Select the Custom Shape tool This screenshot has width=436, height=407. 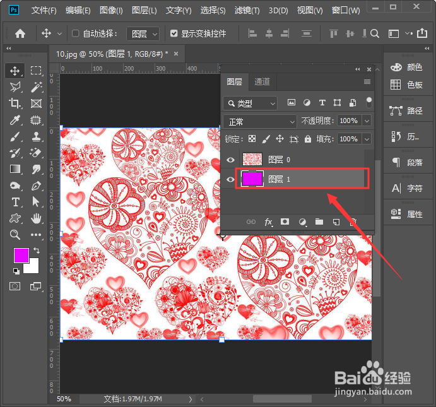pyautogui.click(x=15, y=218)
